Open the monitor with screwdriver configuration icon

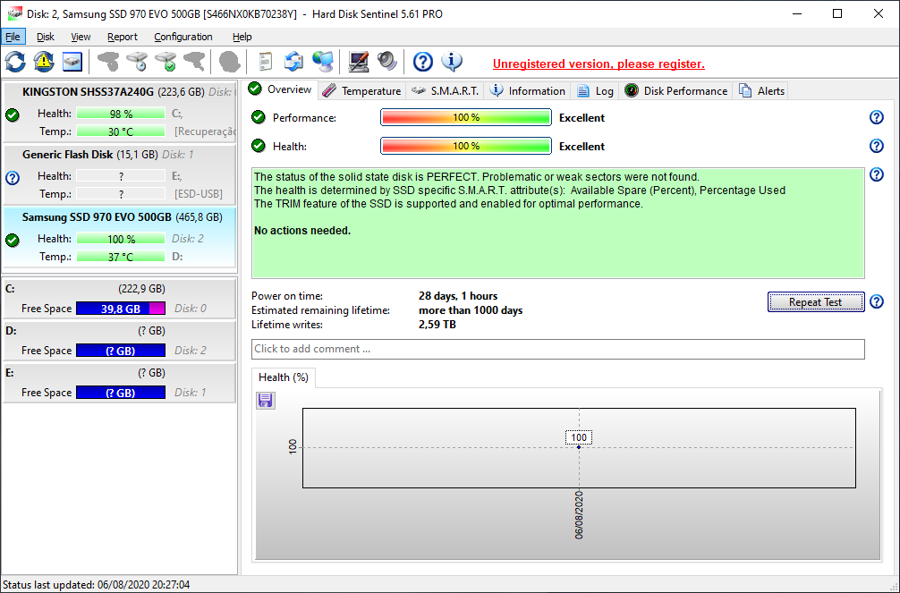359,62
